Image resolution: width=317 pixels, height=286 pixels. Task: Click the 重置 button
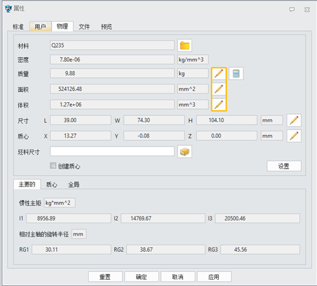coord(105,276)
